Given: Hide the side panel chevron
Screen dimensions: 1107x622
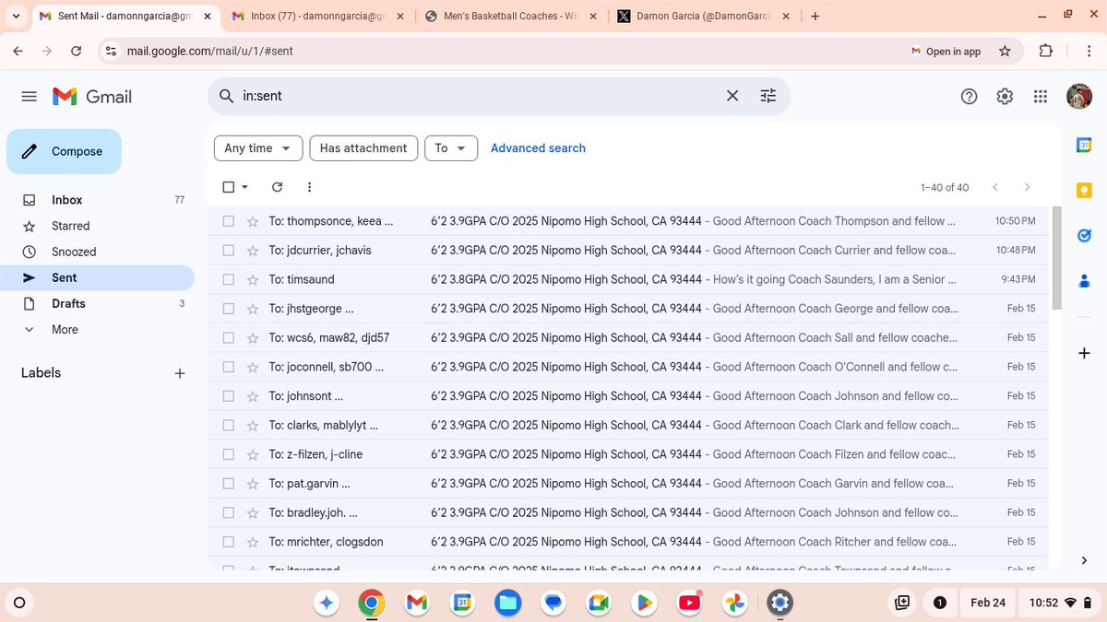Looking at the screenshot, I should [x=1084, y=560].
